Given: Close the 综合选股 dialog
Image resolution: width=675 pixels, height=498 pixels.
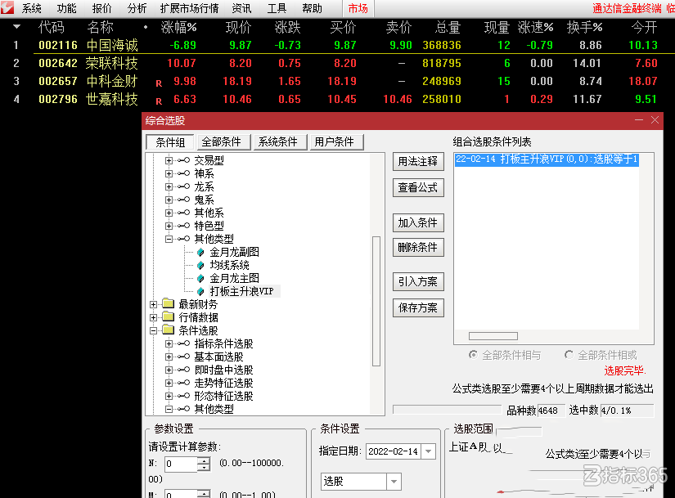Looking at the screenshot, I should [x=655, y=120].
